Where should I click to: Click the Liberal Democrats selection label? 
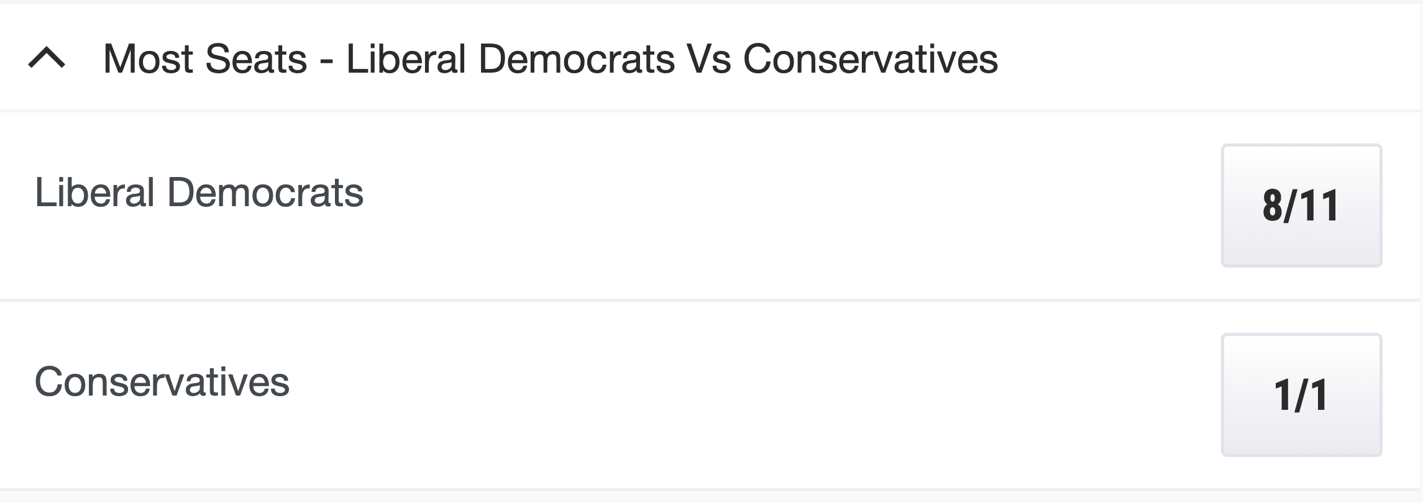199,193
